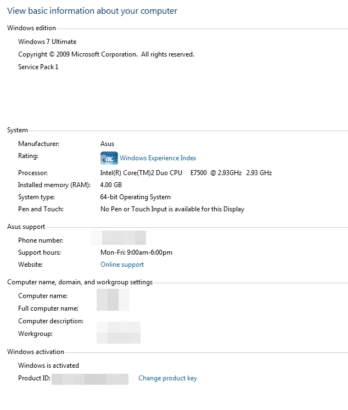The width and height of the screenshot is (348, 410).
Task: Click the 'Installed memory (RAM):' label
Action: [x=54, y=185]
